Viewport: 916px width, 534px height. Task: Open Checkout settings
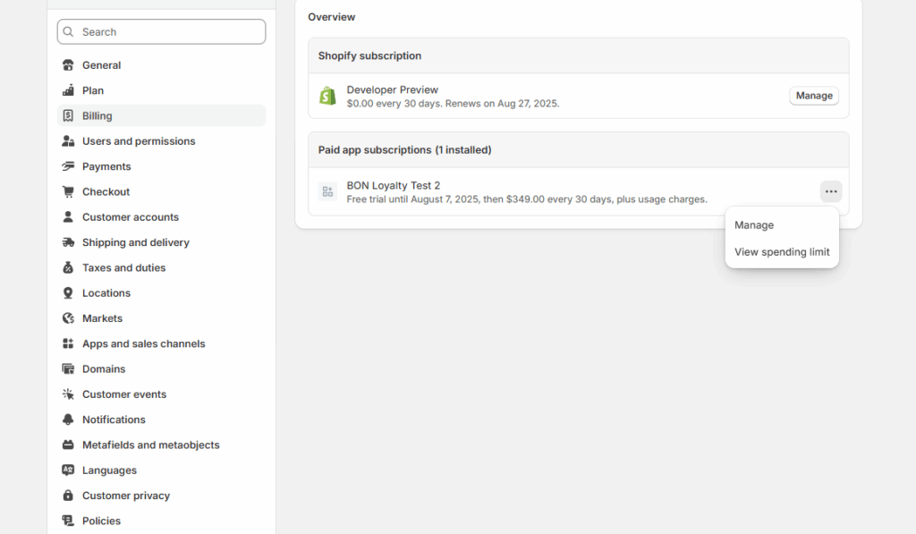tap(162, 191)
